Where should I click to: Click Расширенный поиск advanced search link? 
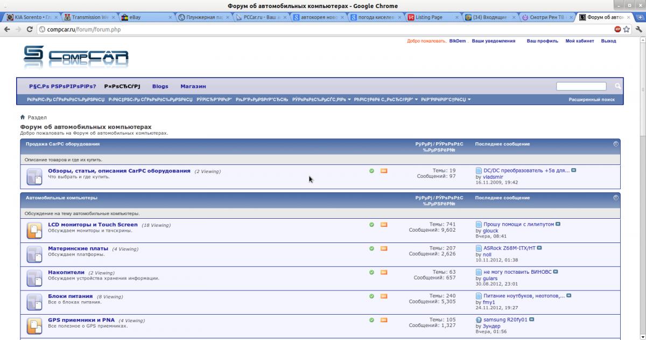click(x=591, y=100)
